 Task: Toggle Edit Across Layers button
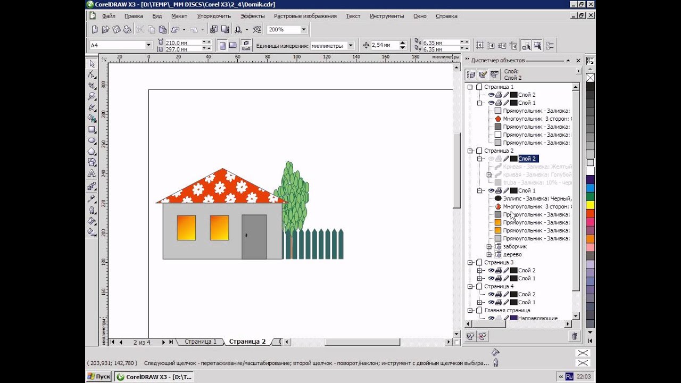[483, 74]
